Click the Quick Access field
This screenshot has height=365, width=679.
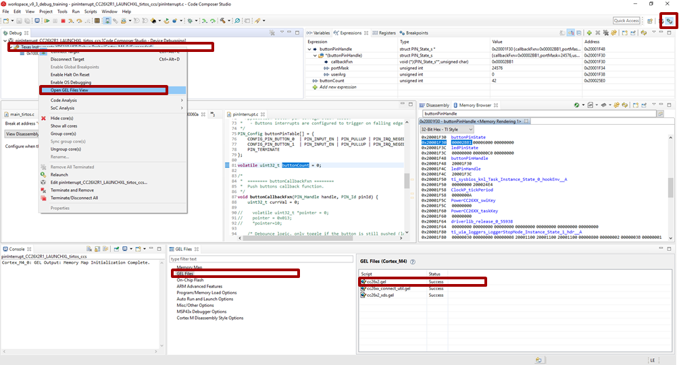[626, 21]
